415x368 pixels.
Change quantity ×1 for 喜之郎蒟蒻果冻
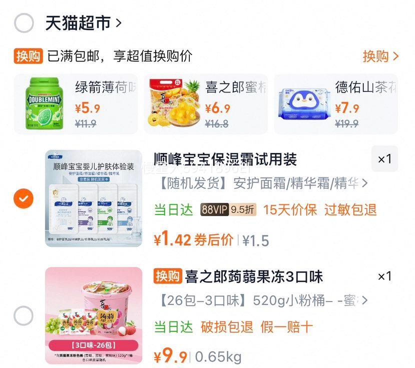[384, 276]
